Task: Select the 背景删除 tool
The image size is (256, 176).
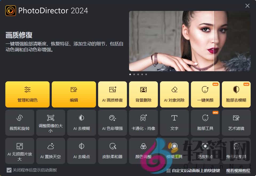Action: click(x=143, y=94)
